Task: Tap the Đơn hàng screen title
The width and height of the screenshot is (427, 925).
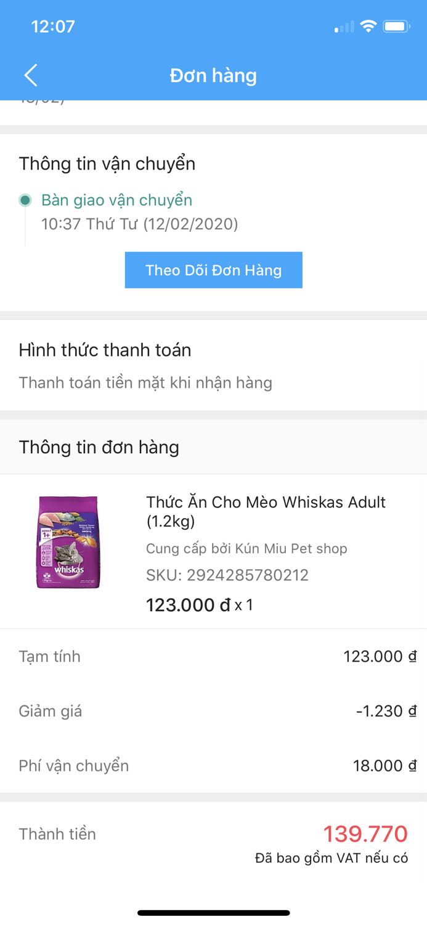Action: tap(213, 75)
